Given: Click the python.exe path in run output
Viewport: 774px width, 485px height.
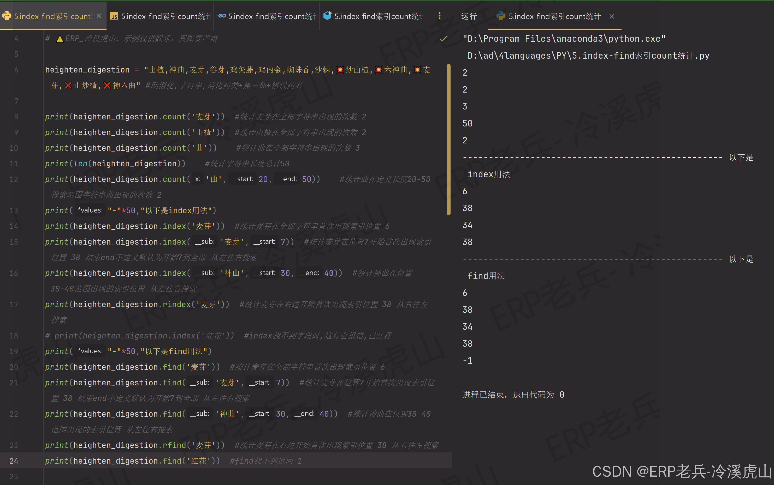Looking at the screenshot, I should click(x=564, y=39).
